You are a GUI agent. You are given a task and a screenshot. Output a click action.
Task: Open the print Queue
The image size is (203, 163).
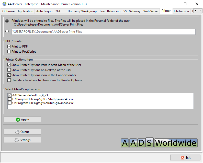point(22,132)
